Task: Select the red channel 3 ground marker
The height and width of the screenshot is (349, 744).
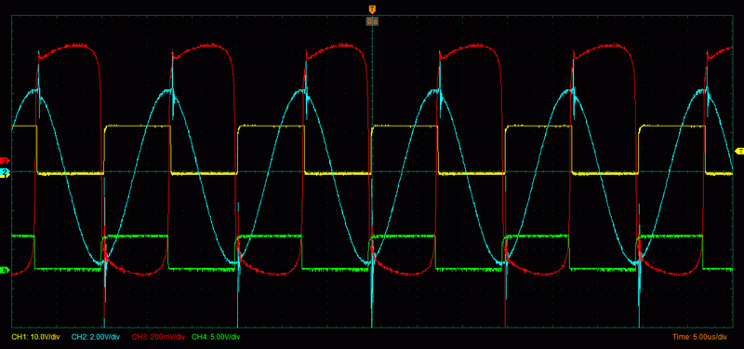Action: coord(6,160)
